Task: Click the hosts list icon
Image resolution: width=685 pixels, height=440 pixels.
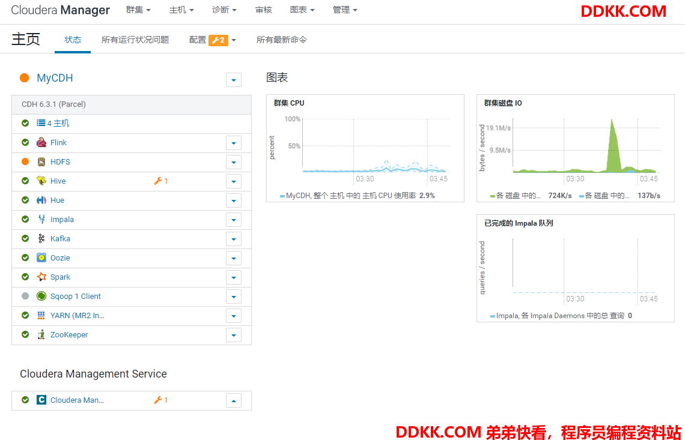Action: (41, 123)
